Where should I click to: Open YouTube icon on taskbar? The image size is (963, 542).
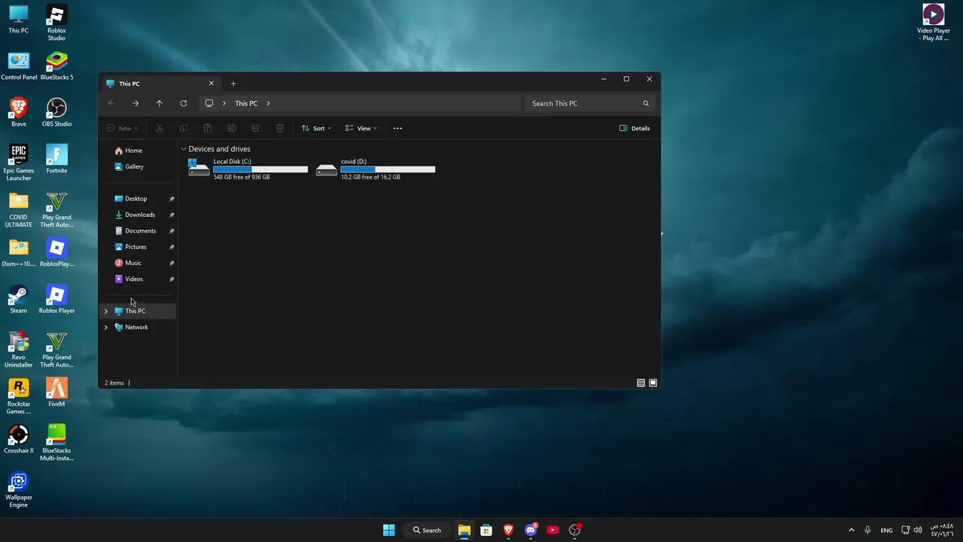(553, 530)
